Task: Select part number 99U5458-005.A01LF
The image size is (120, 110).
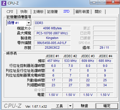Action: coord(52,43)
